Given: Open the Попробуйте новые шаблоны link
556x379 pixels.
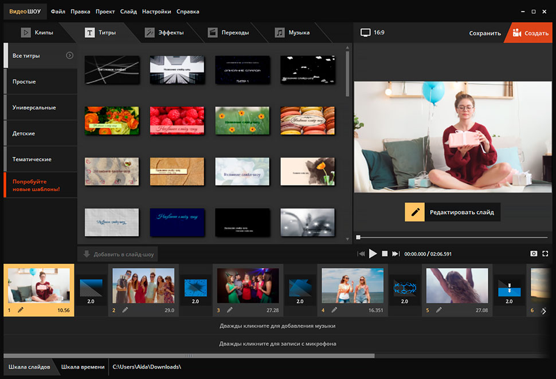Looking at the screenshot, I should (x=40, y=185).
